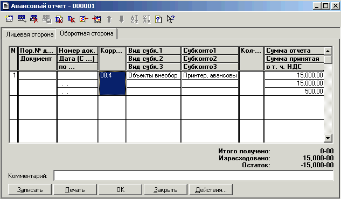Click the Дата (С ...) header

(77, 59)
